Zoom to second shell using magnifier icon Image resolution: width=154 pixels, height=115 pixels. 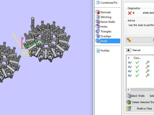pos(148,67)
